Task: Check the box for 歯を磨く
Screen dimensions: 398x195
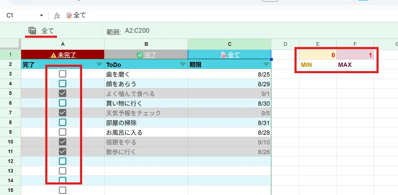Action: coord(62,74)
